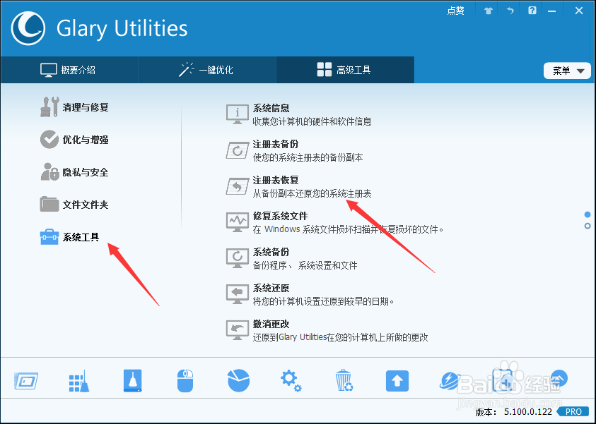
Task: Click the shirt skin/theme icon
Action: click(x=488, y=11)
